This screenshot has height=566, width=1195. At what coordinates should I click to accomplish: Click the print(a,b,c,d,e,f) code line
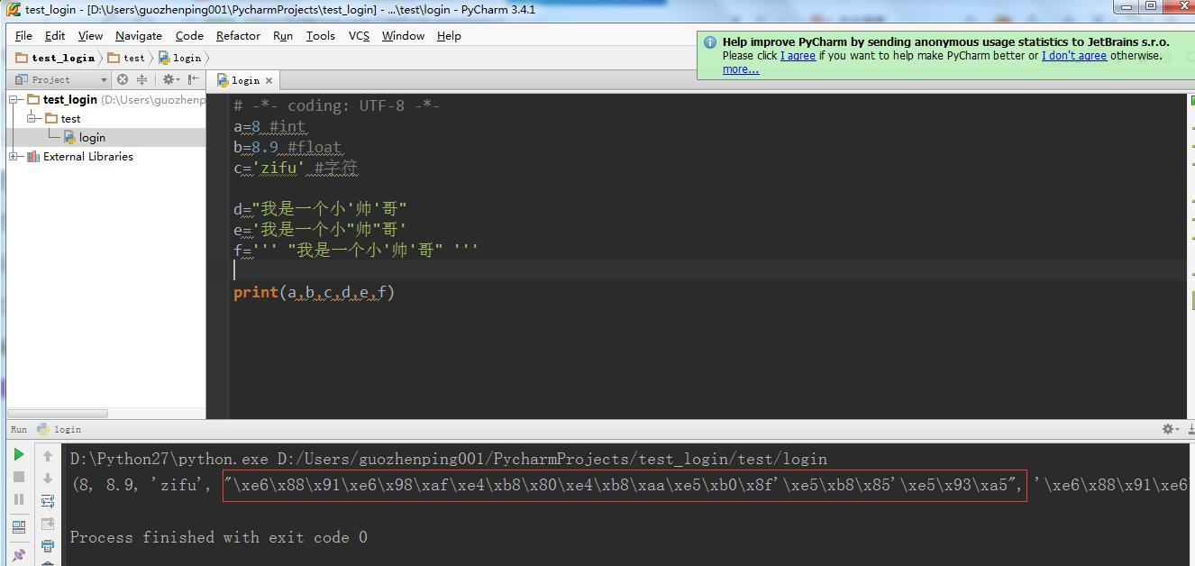315,292
